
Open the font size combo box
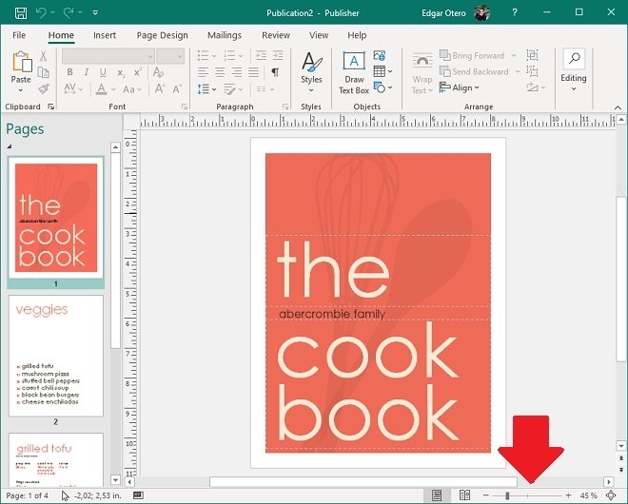170,56
